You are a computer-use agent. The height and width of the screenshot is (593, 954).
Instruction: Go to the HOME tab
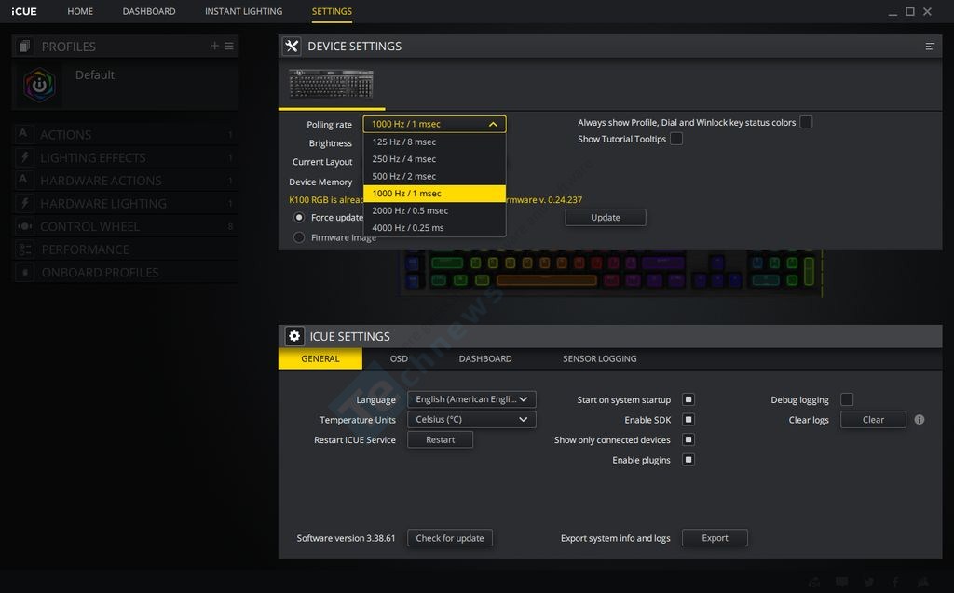pos(80,11)
